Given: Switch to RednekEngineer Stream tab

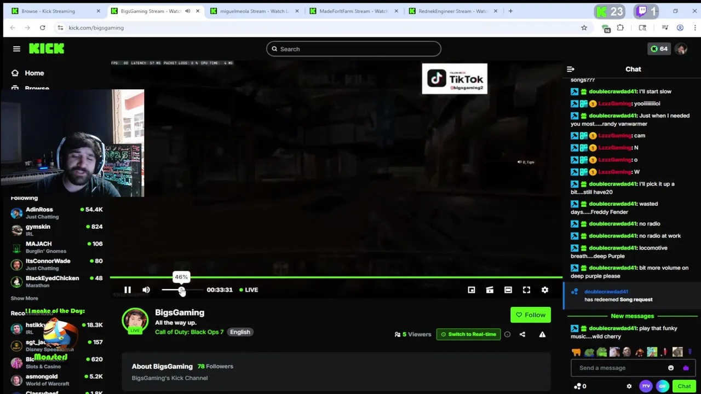Looking at the screenshot, I should [x=452, y=11].
